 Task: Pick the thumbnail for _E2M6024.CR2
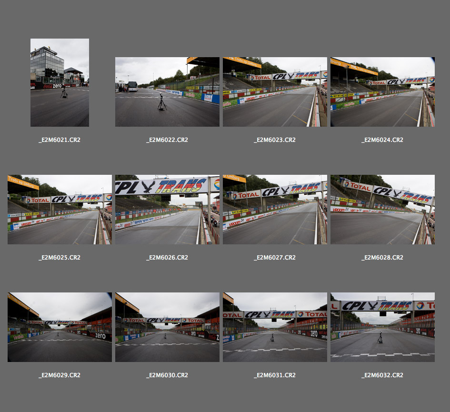pyautogui.click(x=382, y=92)
